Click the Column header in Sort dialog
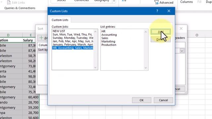This screenshot has width=212, height=119. point(43,45)
